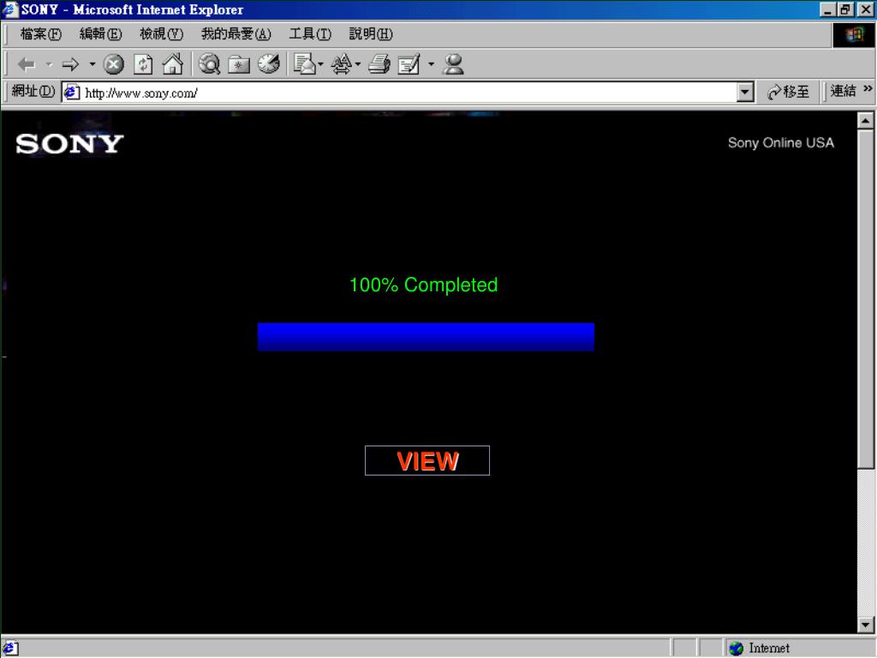877x658 pixels.
Task: Minimize the Internet Explorer window
Action: [x=828, y=9]
